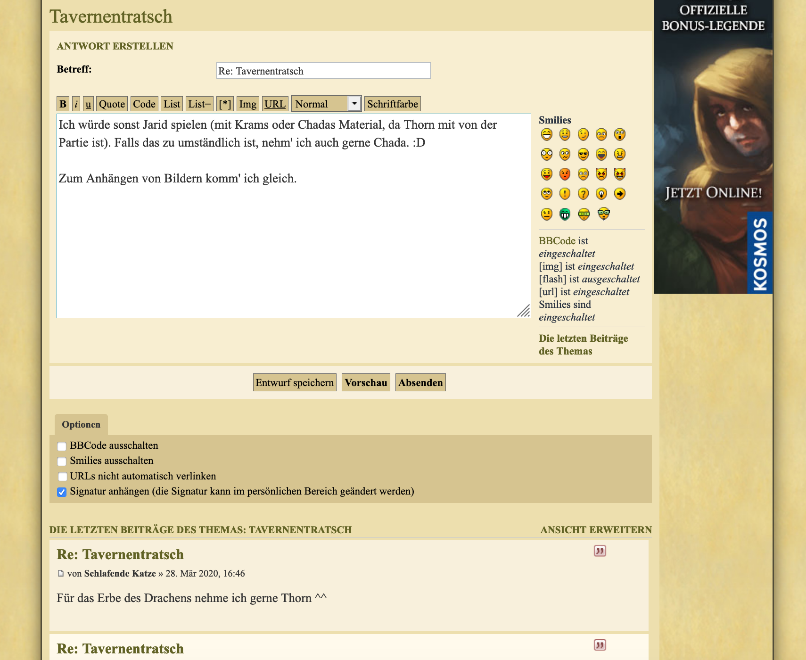Quote the post by Schlafende Katze

[x=600, y=551]
